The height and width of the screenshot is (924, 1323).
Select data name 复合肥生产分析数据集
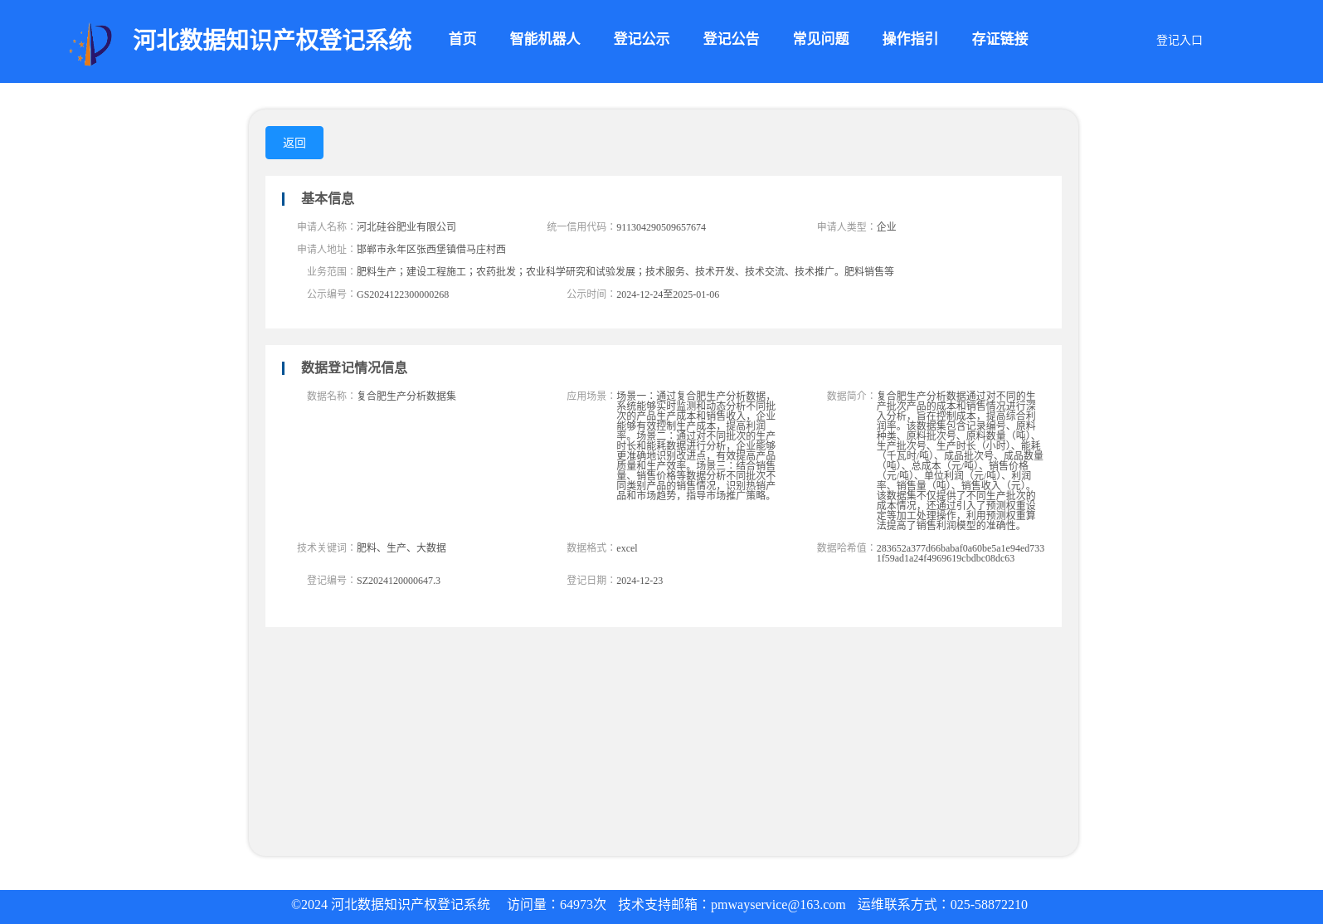point(406,396)
